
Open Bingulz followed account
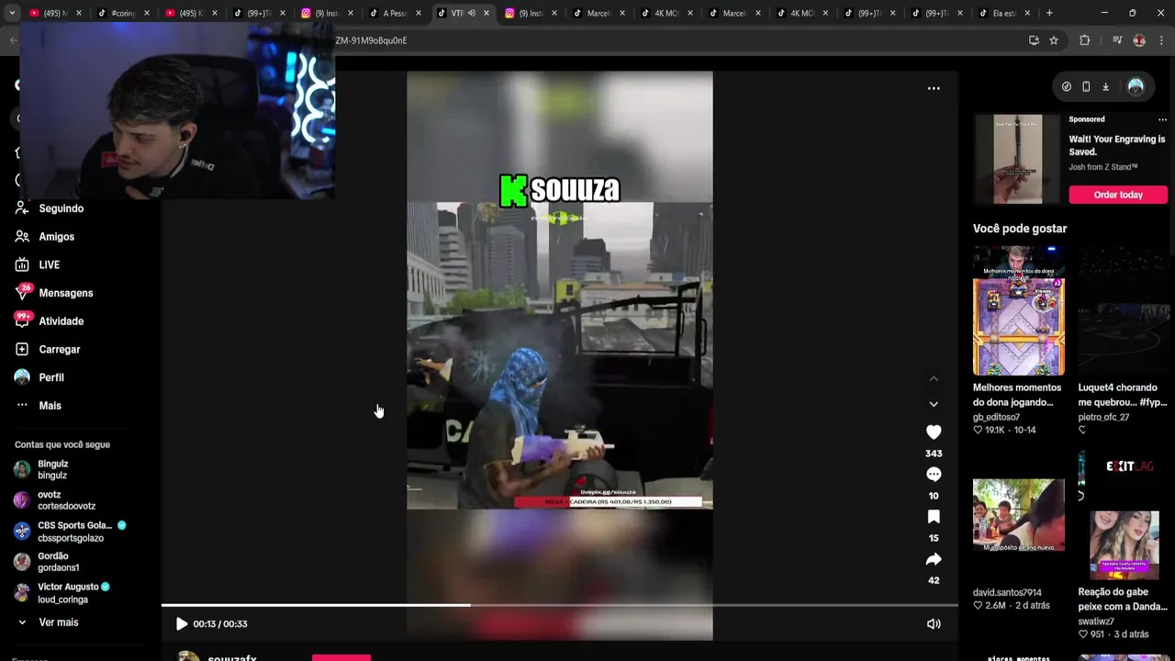click(52, 469)
